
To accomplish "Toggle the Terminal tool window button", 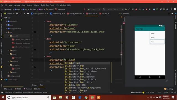I will pos(28,89).
